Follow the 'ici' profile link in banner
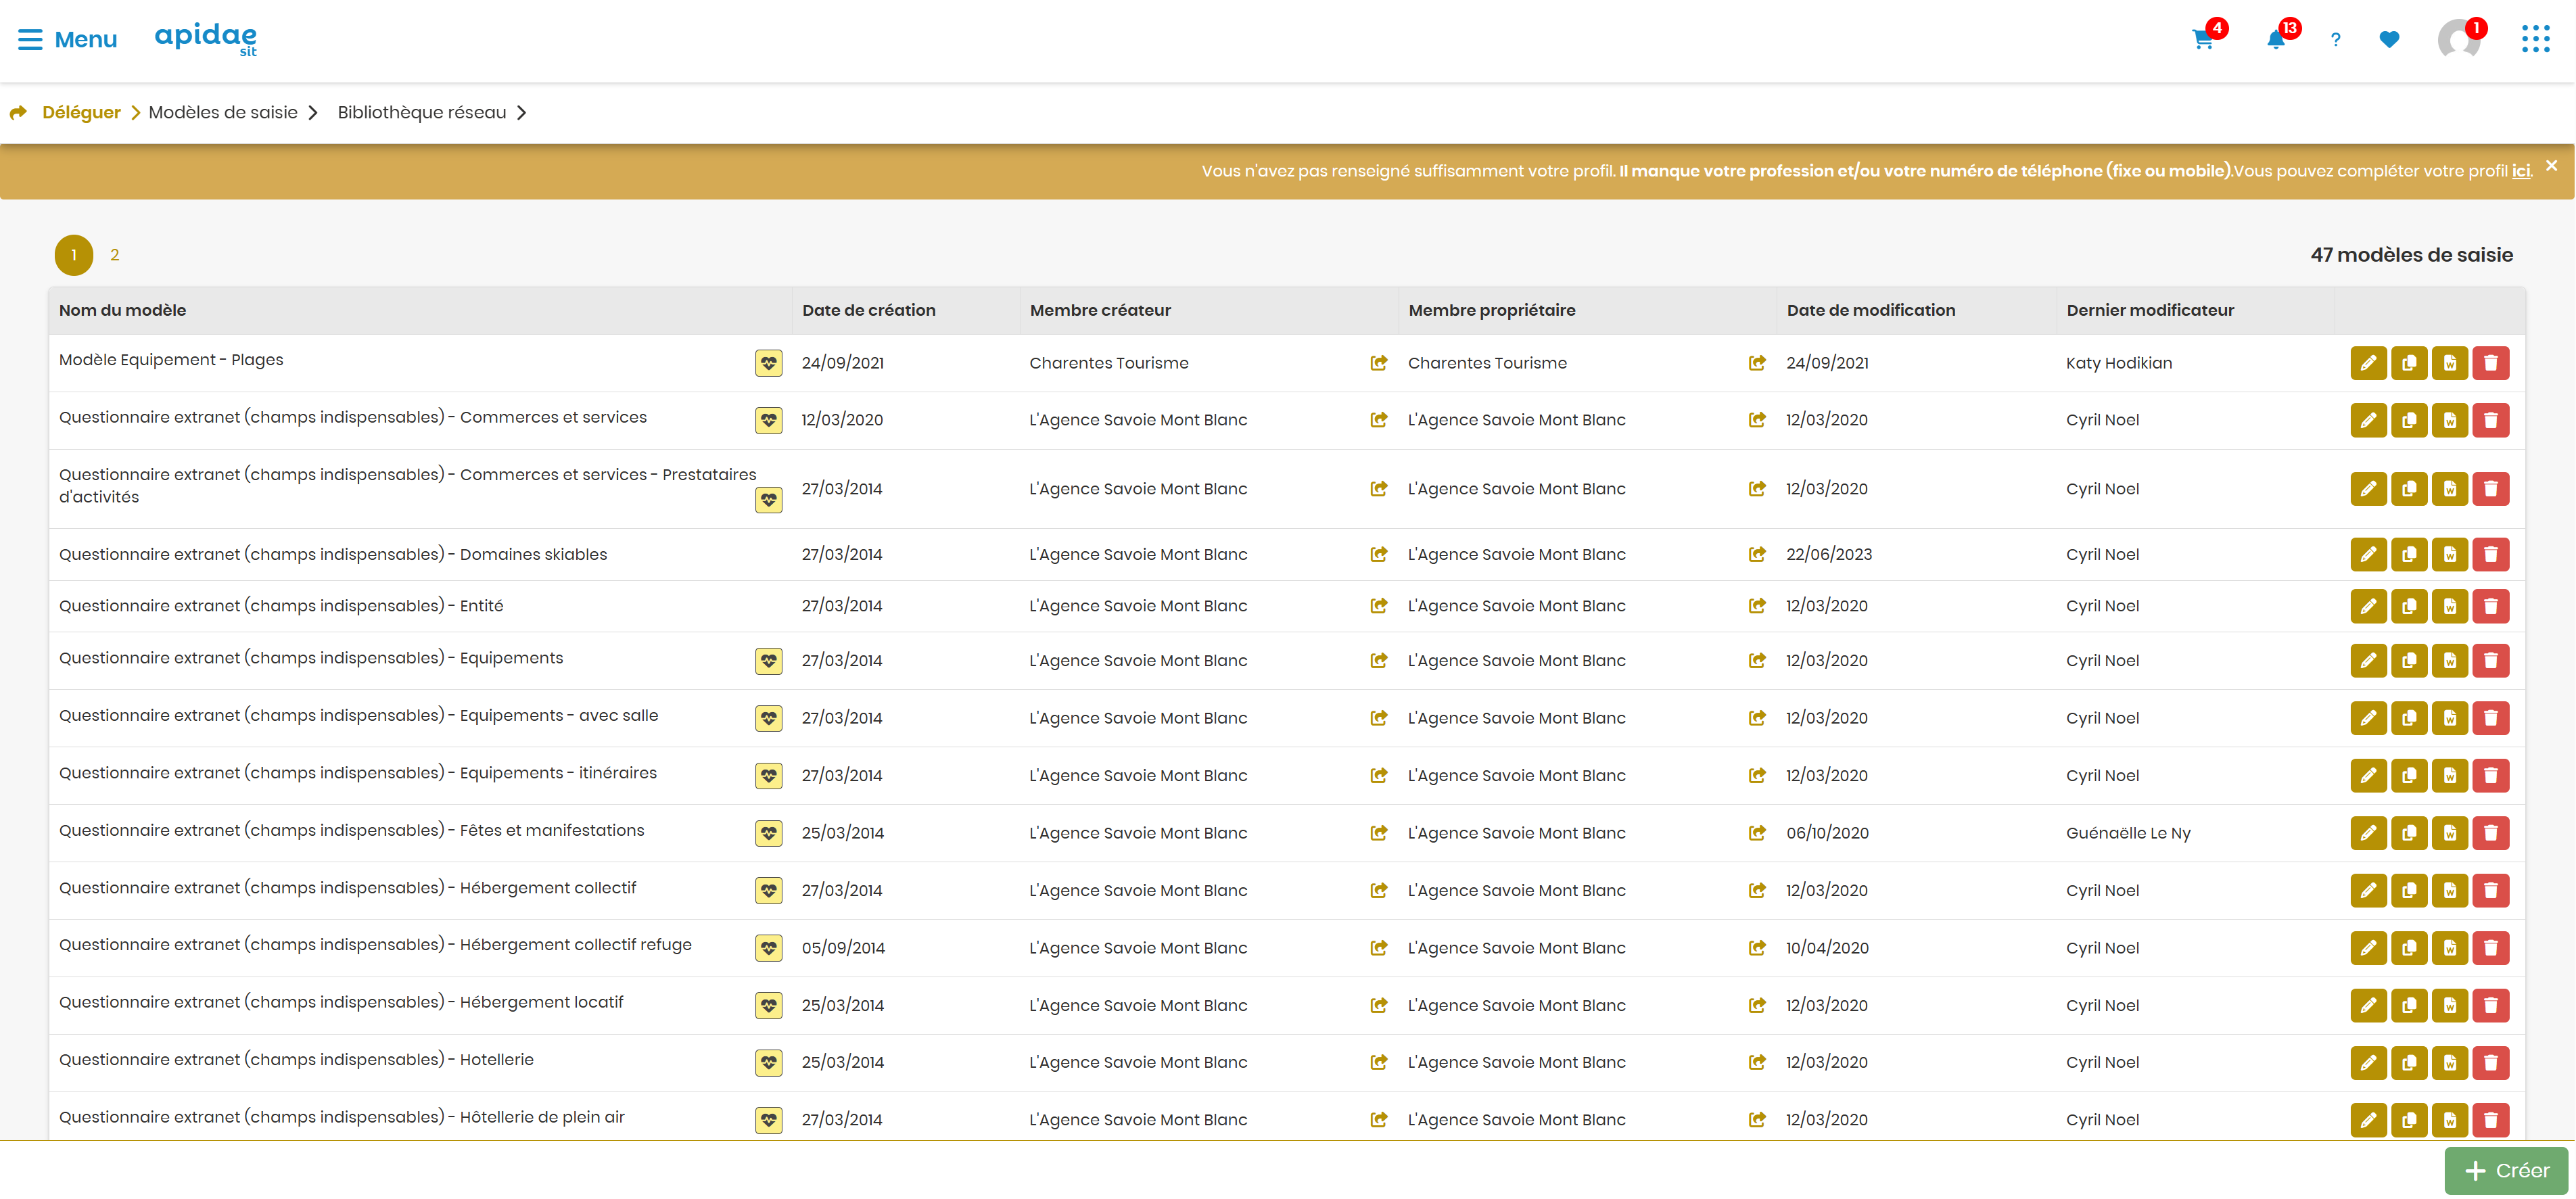2576x1199 pixels. tap(2521, 171)
